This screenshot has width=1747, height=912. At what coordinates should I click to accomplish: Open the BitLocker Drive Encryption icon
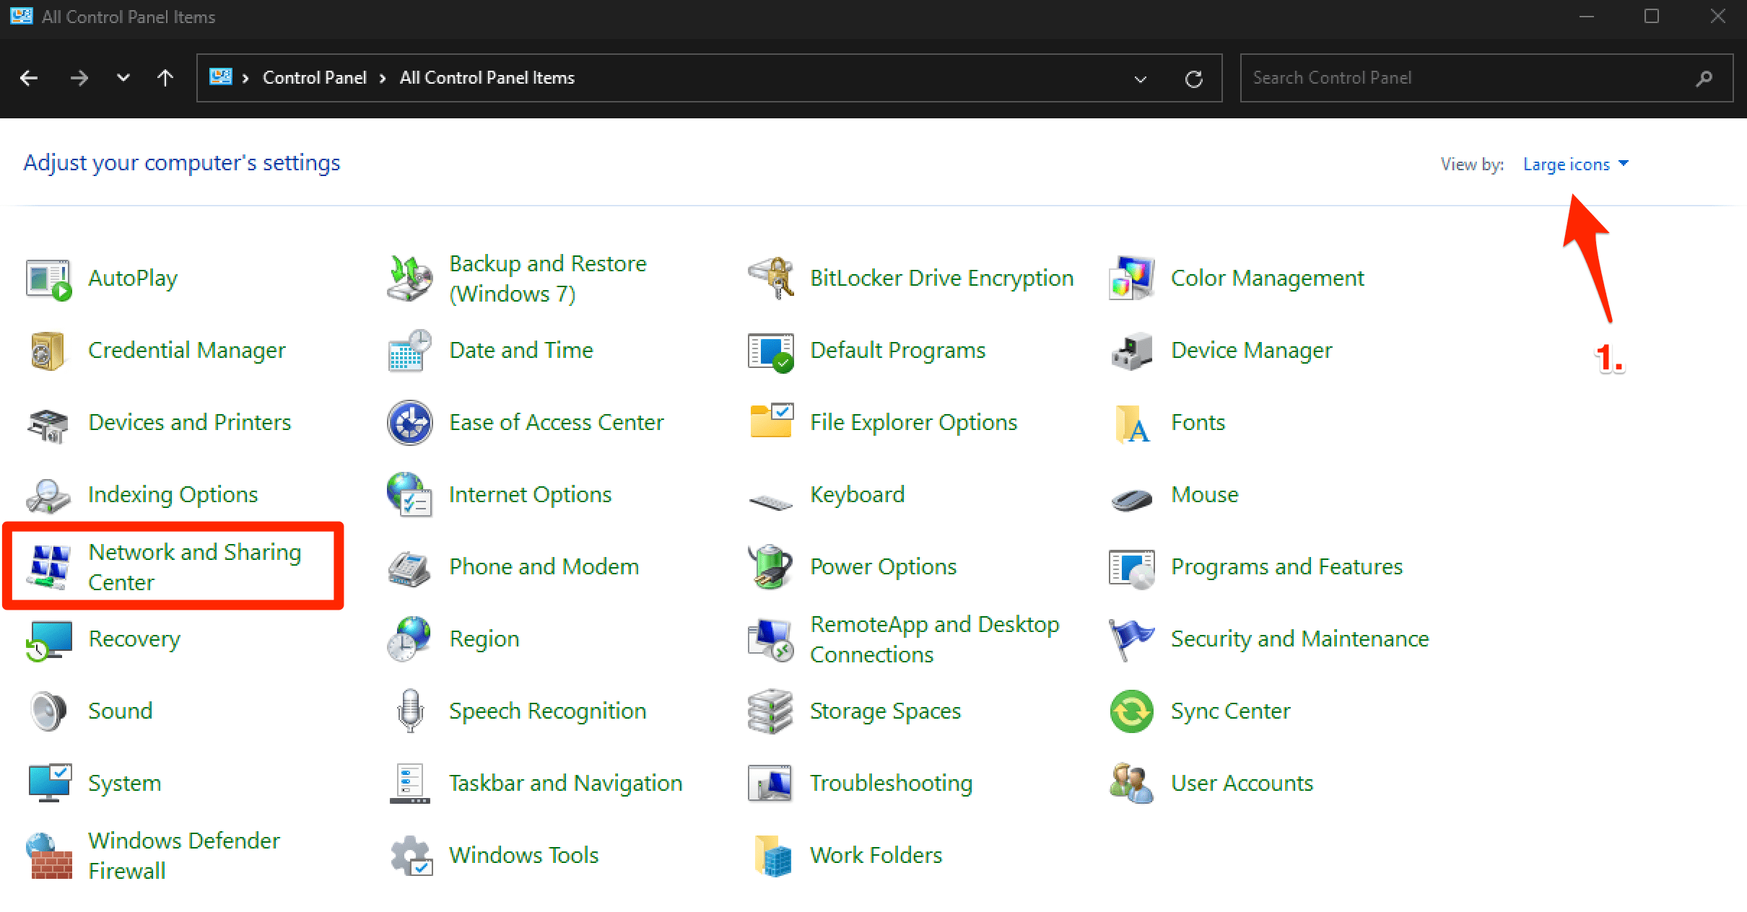coord(771,279)
